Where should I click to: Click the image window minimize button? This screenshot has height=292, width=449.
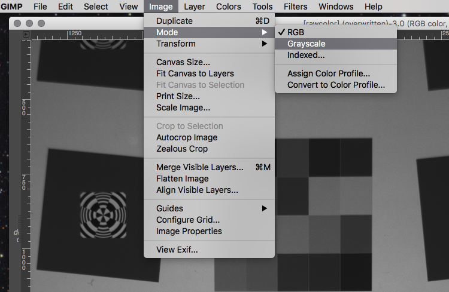[29, 23]
